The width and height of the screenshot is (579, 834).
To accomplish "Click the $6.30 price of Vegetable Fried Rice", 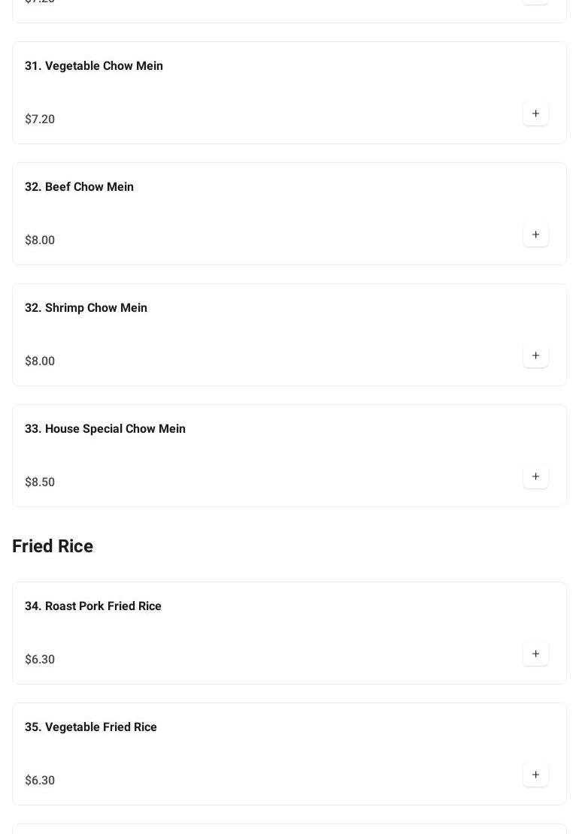I will tap(40, 781).
